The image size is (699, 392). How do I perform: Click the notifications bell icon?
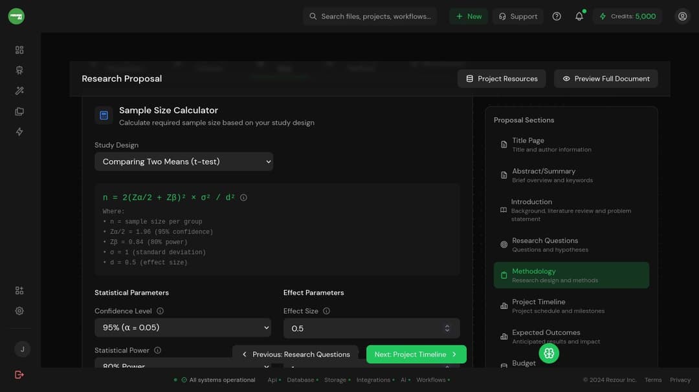coord(579,16)
